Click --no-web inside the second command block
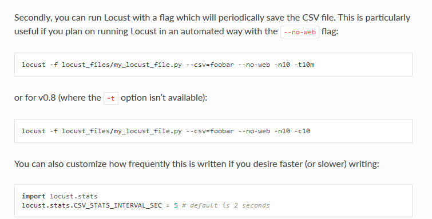Viewport: 432px width, 219px height. (x=254, y=131)
